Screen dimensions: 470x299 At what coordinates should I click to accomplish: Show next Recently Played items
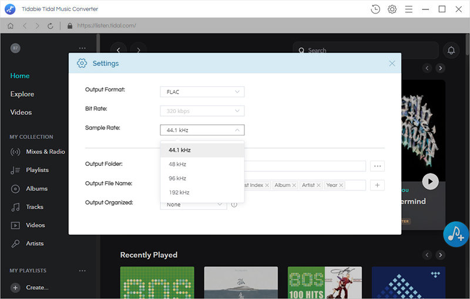440,255
